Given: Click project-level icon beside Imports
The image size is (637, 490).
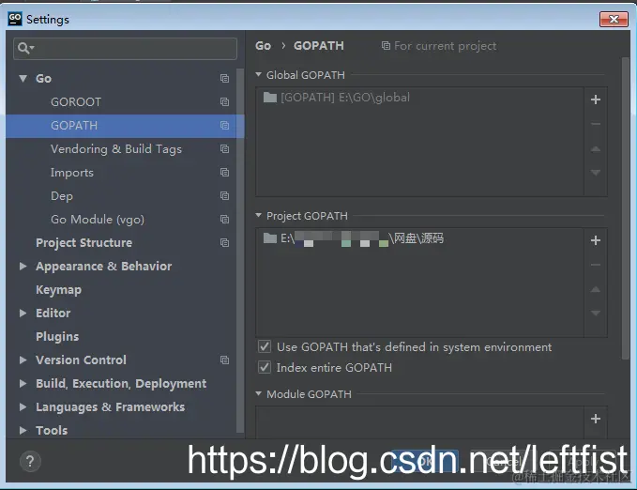Looking at the screenshot, I should 224,173.
